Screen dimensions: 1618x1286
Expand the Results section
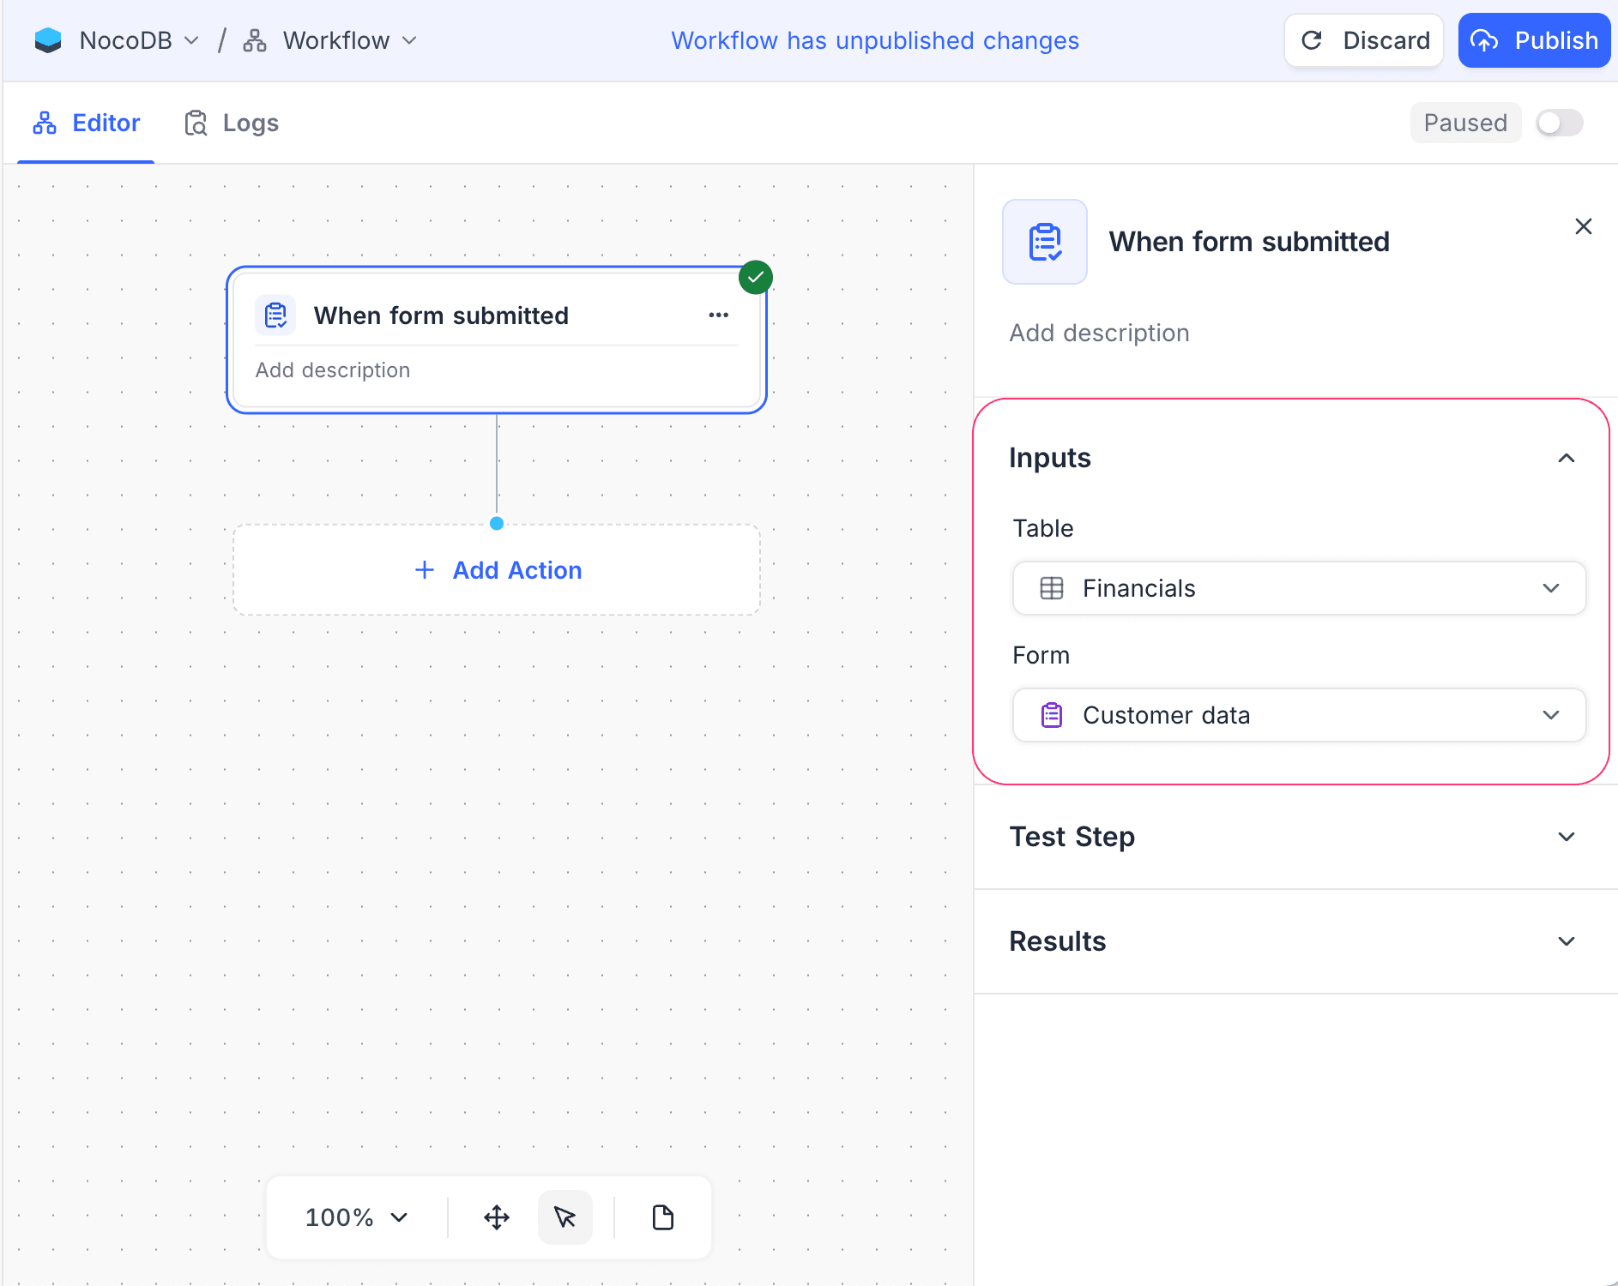click(x=1567, y=940)
